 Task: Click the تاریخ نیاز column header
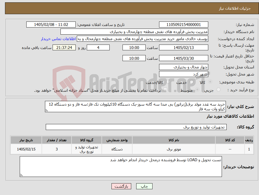coord(26,140)
